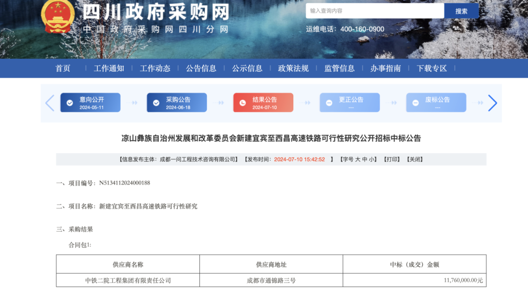Focus the 输入查询内容 search field
Viewport: 528px width, 296px height.
click(374, 11)
